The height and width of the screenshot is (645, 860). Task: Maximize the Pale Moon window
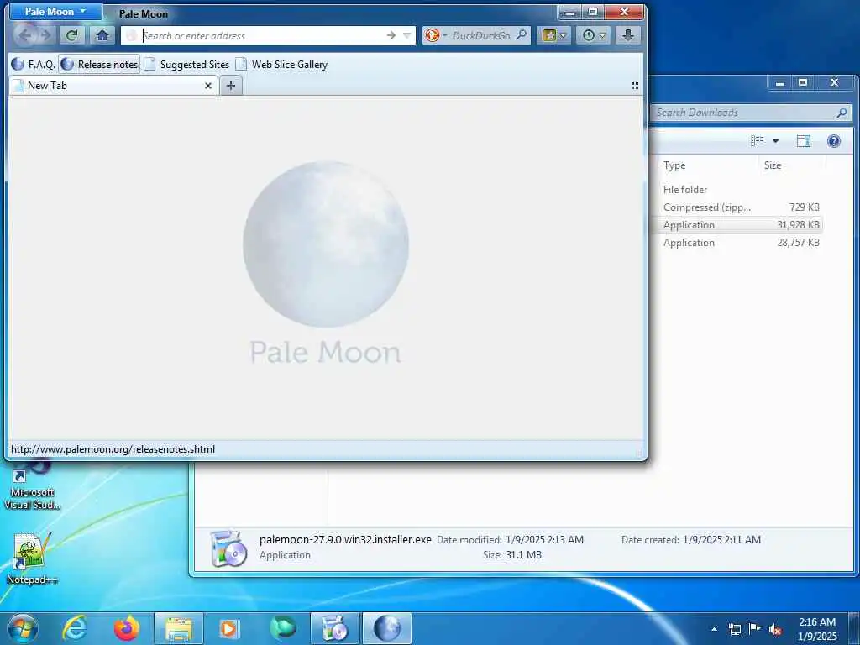coord(593,12)
